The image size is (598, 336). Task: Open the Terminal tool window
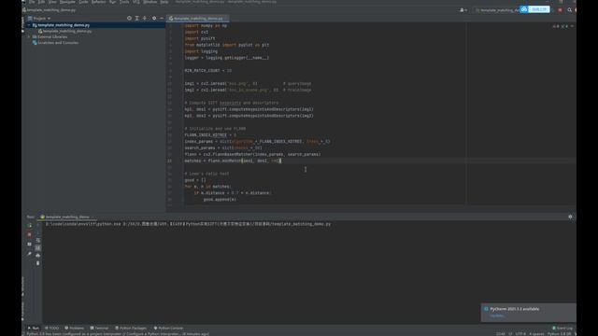(99, 328)
